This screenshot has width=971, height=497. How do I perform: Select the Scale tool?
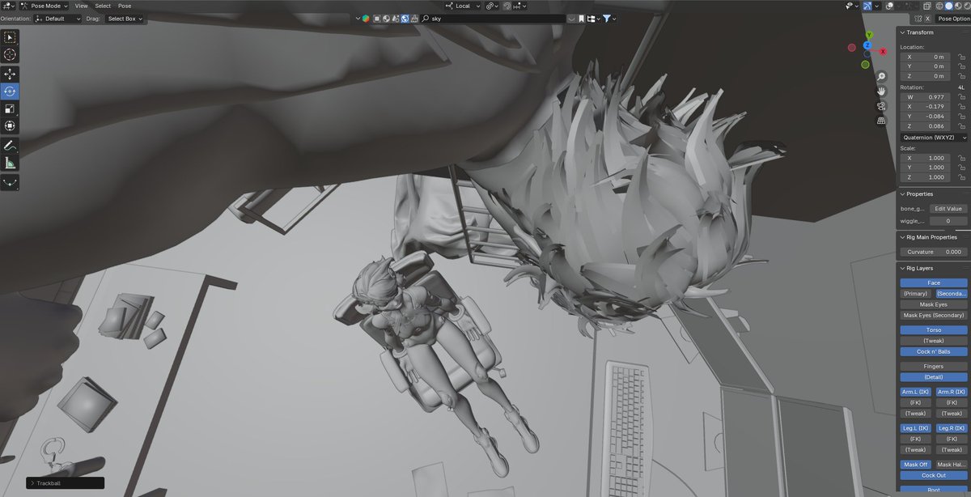[x=10, y=108]
